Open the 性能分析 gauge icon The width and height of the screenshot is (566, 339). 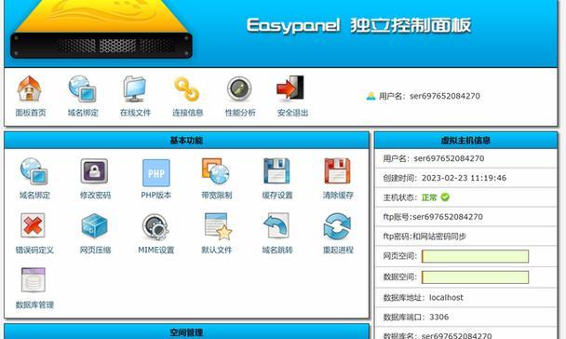point(239,88)
